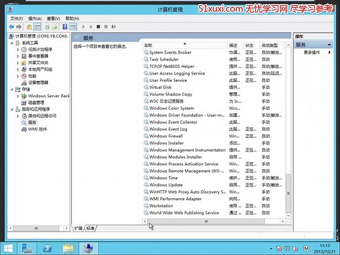Select 磁盘管理 in the tree
340x255 pixels.
click(x=36, y=103)
